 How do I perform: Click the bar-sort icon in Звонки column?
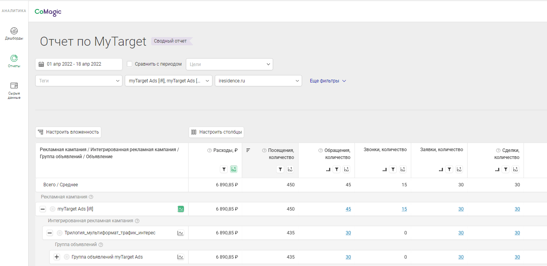(385, 170)
